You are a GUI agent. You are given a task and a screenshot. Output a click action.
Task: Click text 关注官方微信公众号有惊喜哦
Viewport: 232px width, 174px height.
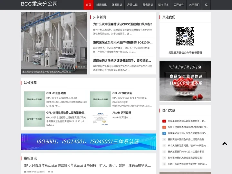185,53
